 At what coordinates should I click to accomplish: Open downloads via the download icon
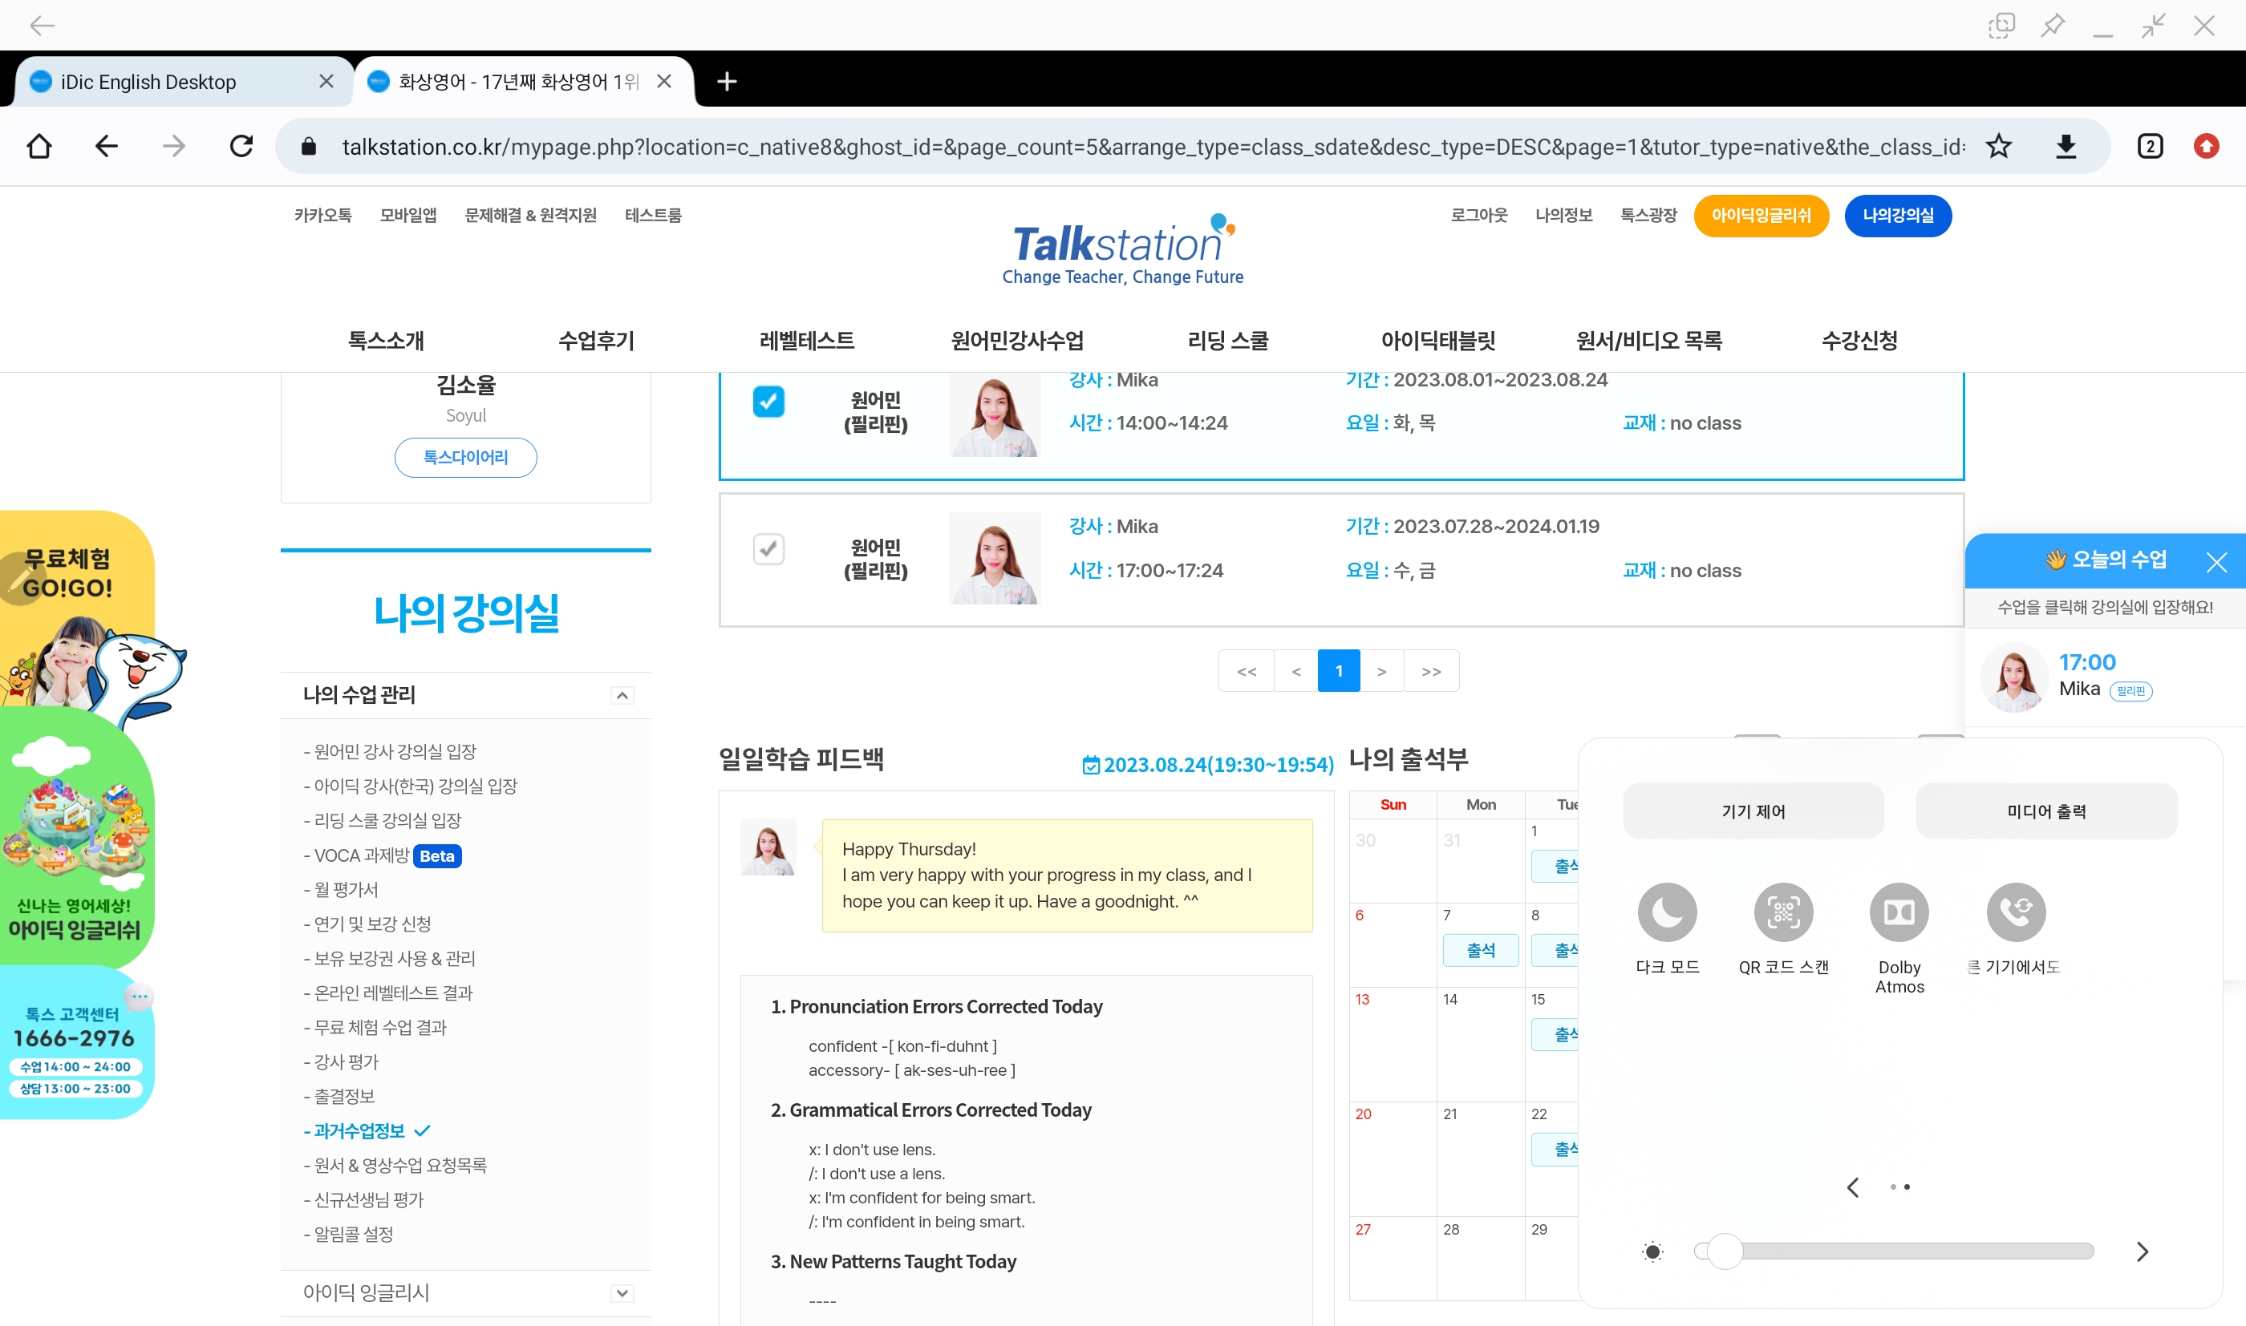2066,146
